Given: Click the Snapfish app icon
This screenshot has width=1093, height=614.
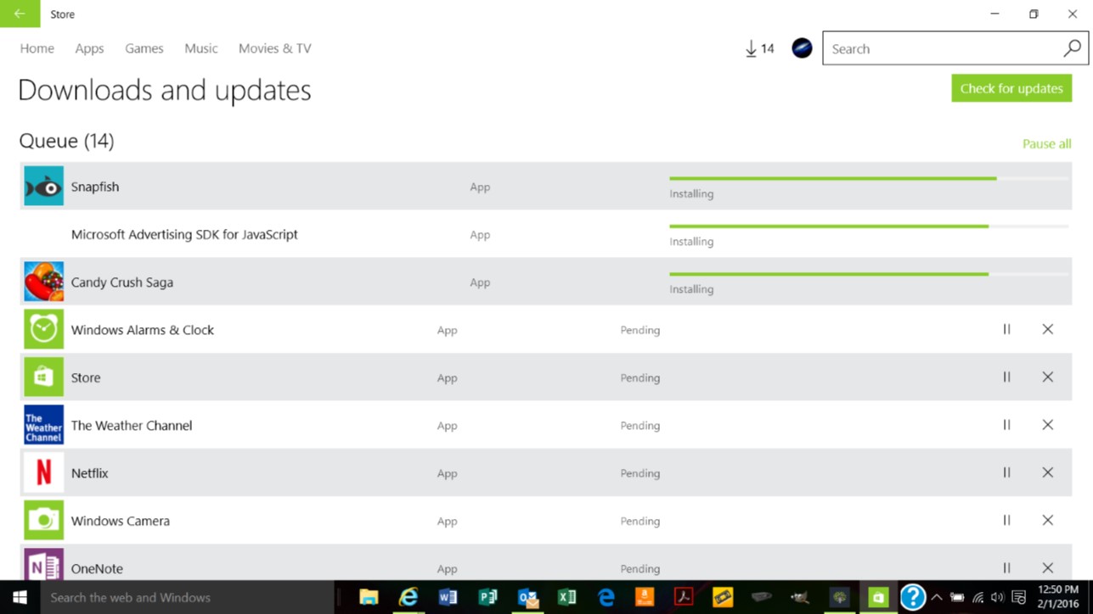Looking at the screenshot, I should click(x=43, y=186).
